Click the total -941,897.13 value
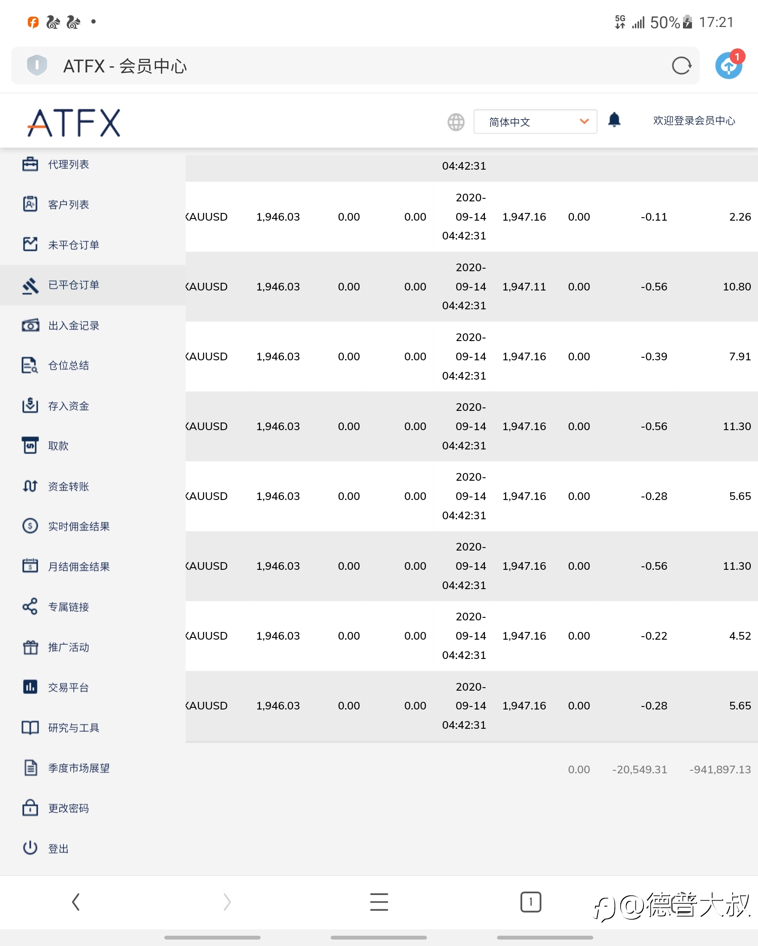This screenshot has height=946, width=758. pos(720,769)
